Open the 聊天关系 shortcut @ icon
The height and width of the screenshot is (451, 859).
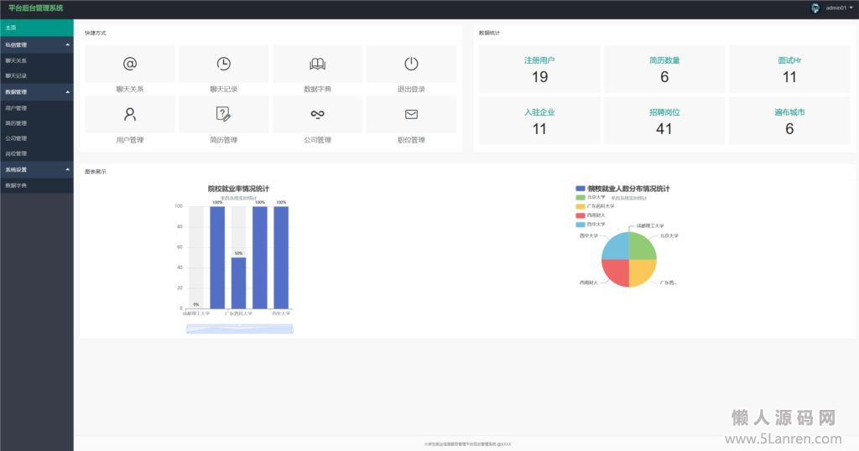pyautogui.click(x=130, y=64)
